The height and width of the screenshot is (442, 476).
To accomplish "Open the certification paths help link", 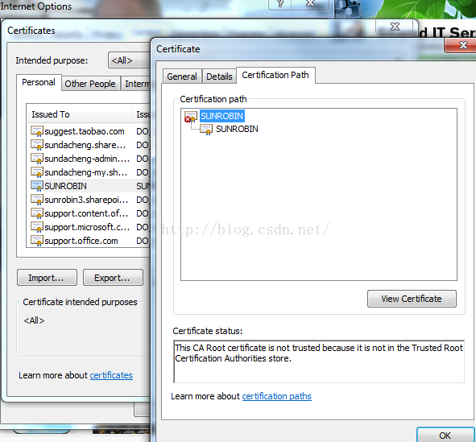I will point(276,396).
